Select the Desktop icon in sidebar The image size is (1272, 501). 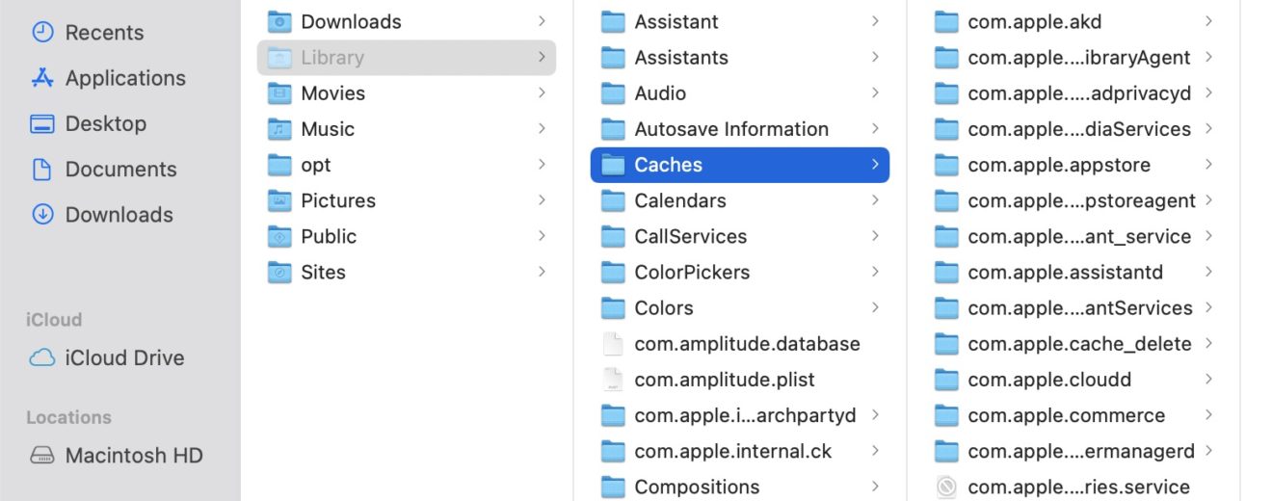(x=42, y=123)
